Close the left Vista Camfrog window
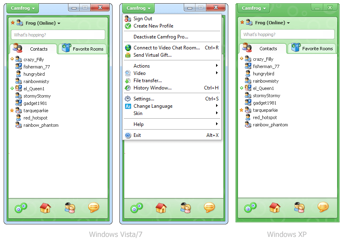 pos(100,7)
